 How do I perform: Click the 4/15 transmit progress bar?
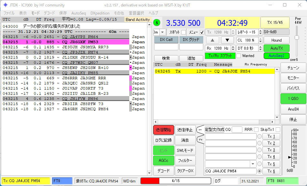175,181
